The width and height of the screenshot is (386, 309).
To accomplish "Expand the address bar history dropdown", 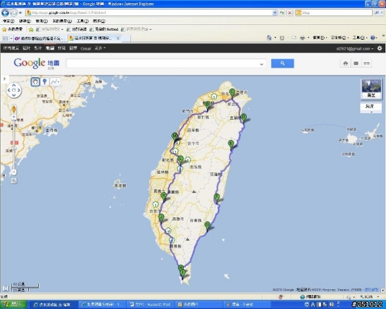I will click(x=275, y=13).
